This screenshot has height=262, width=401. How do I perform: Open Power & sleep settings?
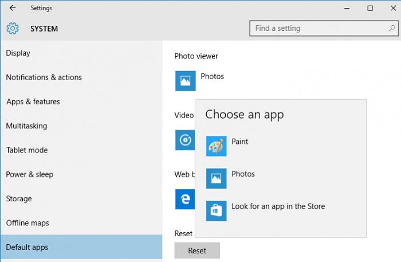tap(81, 174)
